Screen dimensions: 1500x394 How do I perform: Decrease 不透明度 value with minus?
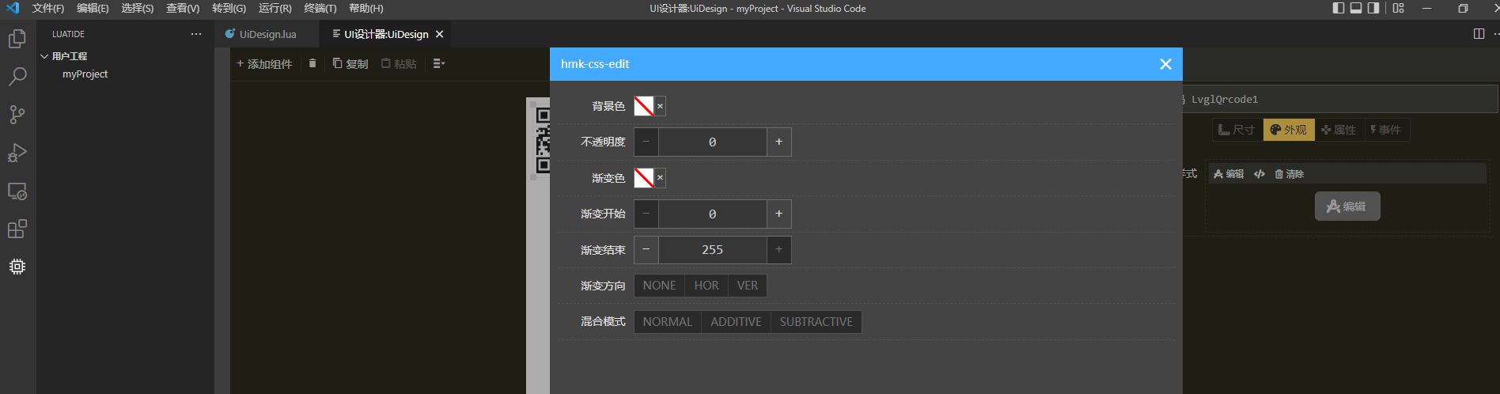coord(646,142)
